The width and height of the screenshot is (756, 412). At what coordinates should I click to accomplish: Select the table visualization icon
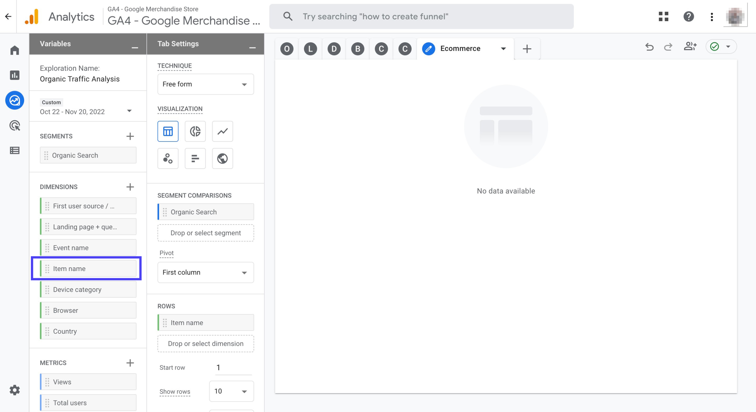point(168,131)
